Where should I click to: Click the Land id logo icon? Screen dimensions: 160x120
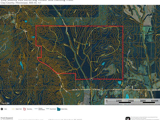[x=128, y=119]
